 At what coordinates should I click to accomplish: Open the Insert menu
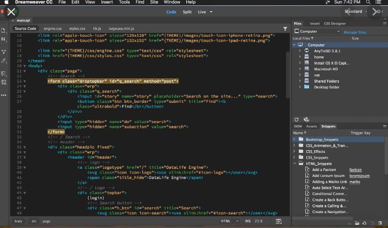[x=107, y=2]
